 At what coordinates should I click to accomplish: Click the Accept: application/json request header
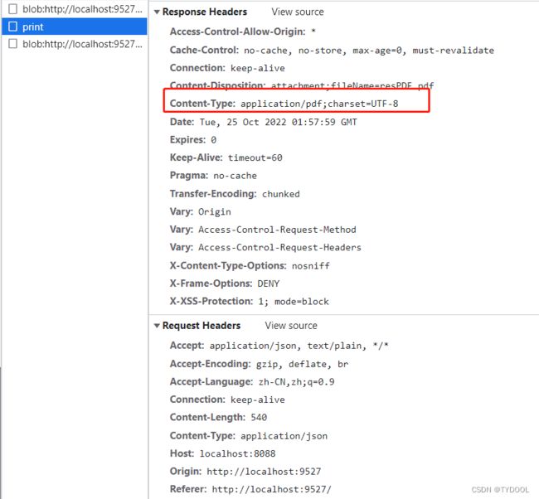point(279,346)
